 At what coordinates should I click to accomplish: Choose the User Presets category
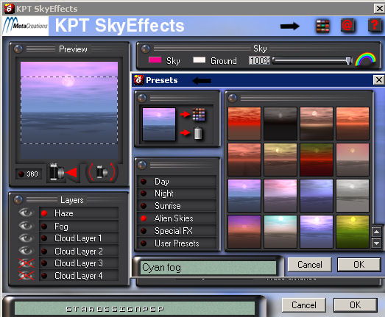point(177,243)
